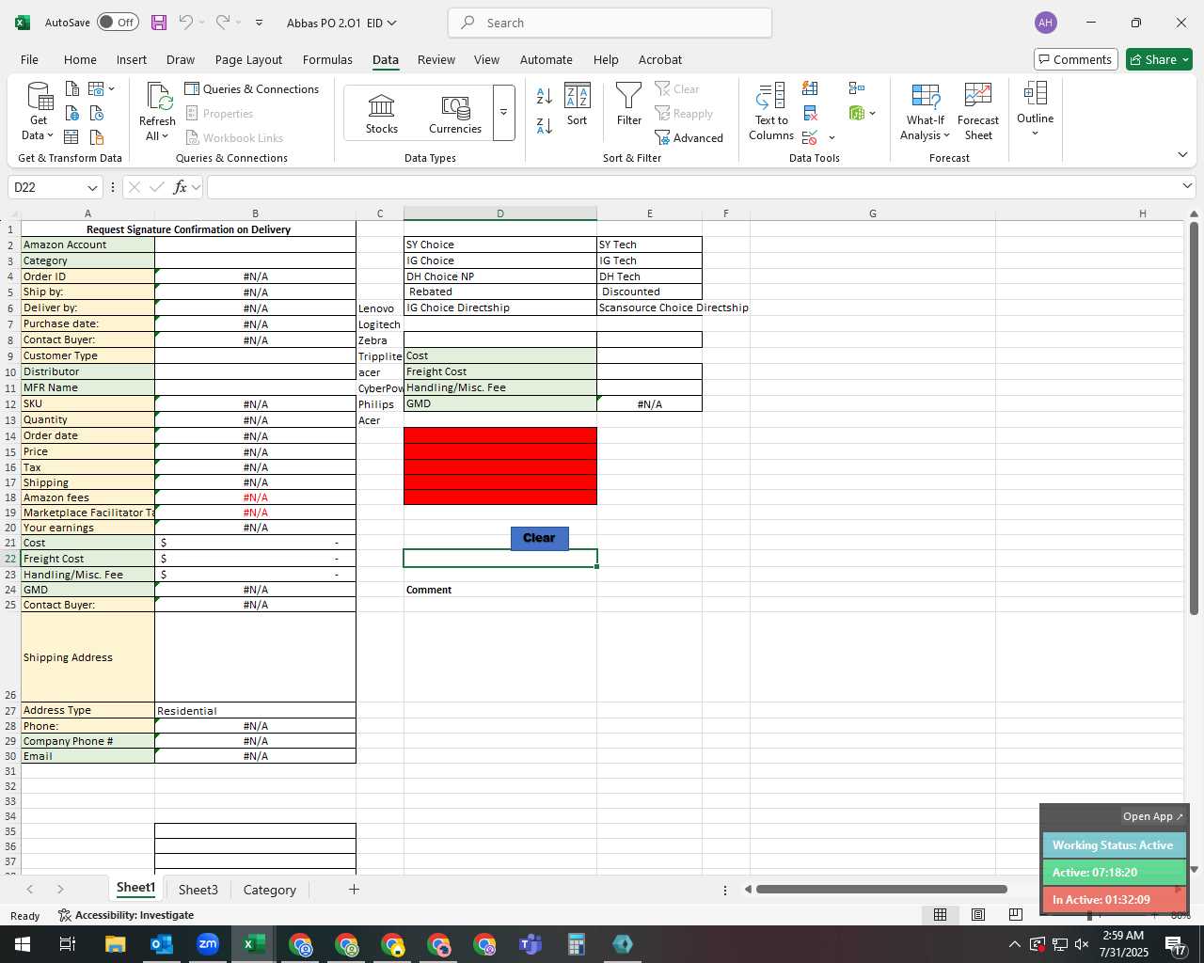Click Text to Columns

771,112
